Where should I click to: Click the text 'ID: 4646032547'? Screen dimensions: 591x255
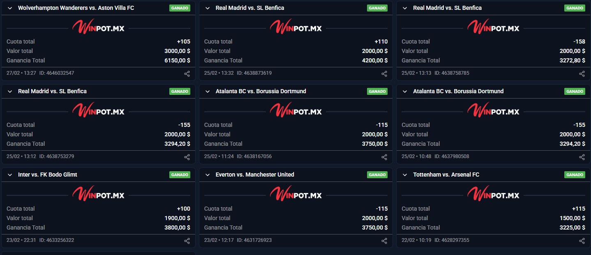tap(57, 73)
